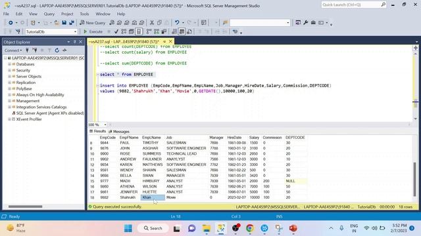Open the File menu
The height and width of the screenshot is (236, 421).
[6, 14]
